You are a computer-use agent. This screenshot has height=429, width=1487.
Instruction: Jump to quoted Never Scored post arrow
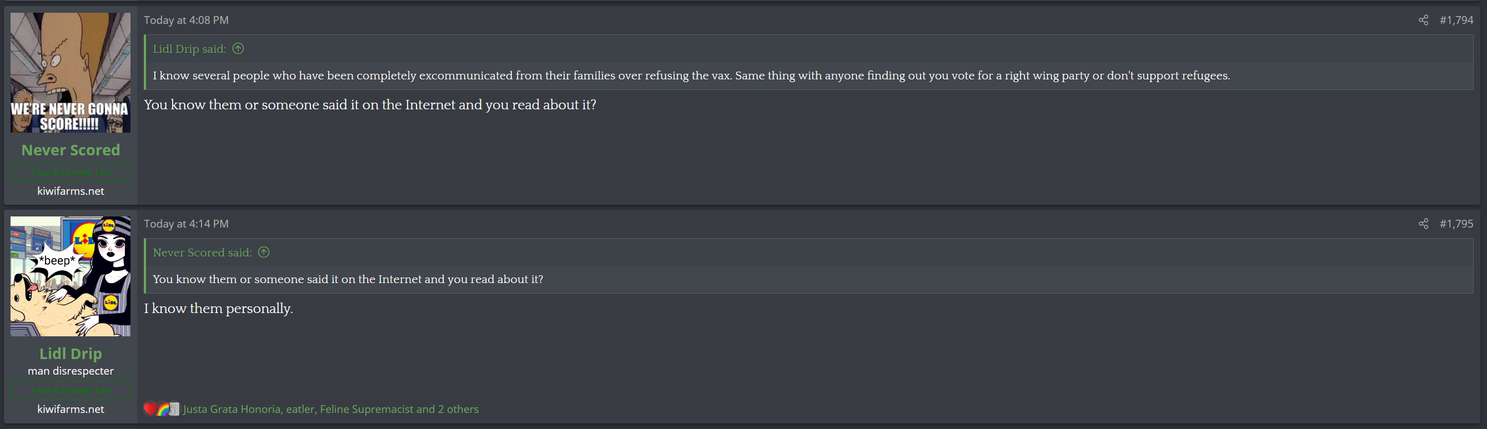[x=264, y=253]
